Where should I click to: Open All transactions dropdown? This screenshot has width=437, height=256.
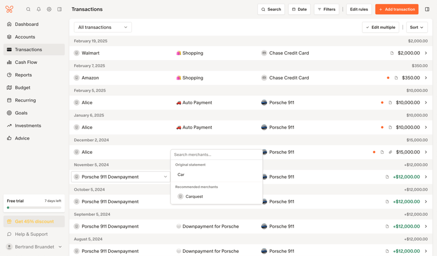coord(103,27)
